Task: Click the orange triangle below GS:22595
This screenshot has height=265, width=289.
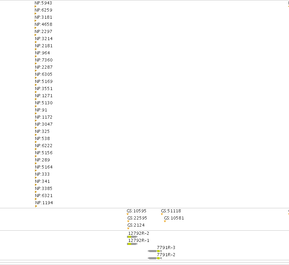Action: [128, 222]
